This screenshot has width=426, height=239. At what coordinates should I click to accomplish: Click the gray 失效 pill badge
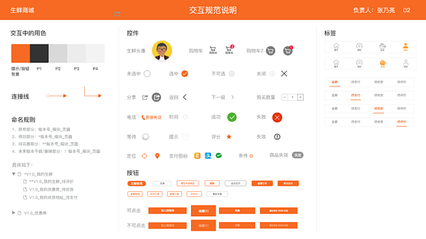(298, 155)
